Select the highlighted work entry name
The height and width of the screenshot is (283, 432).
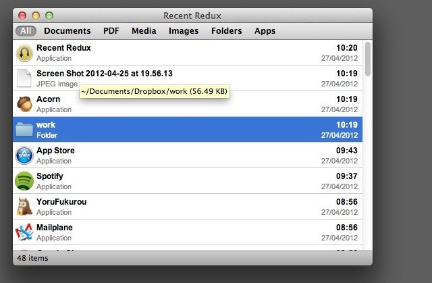point(46,124)
